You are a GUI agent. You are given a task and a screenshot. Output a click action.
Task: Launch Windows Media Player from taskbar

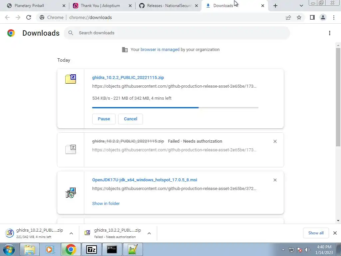point(50,249)
